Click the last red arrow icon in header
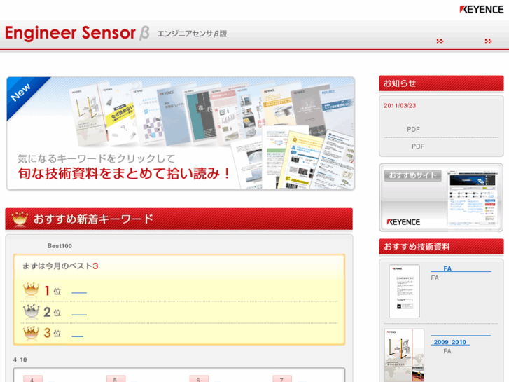 tap(488, 41)
